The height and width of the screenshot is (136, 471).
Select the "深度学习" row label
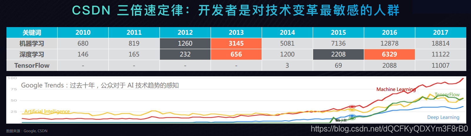32,54
